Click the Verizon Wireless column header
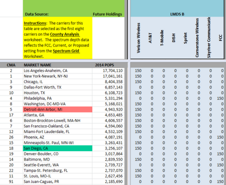This screenshot has width=226, height=185. (x=138, y=38)
